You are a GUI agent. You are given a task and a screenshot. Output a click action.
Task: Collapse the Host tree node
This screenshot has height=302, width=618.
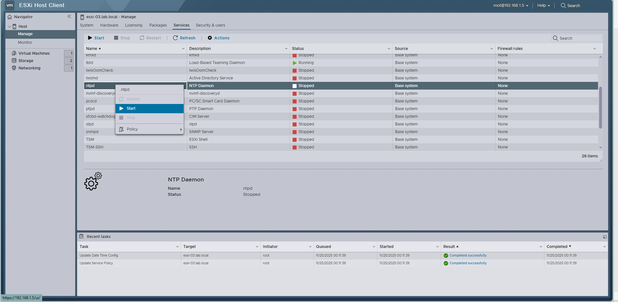(x=10, y=27)
